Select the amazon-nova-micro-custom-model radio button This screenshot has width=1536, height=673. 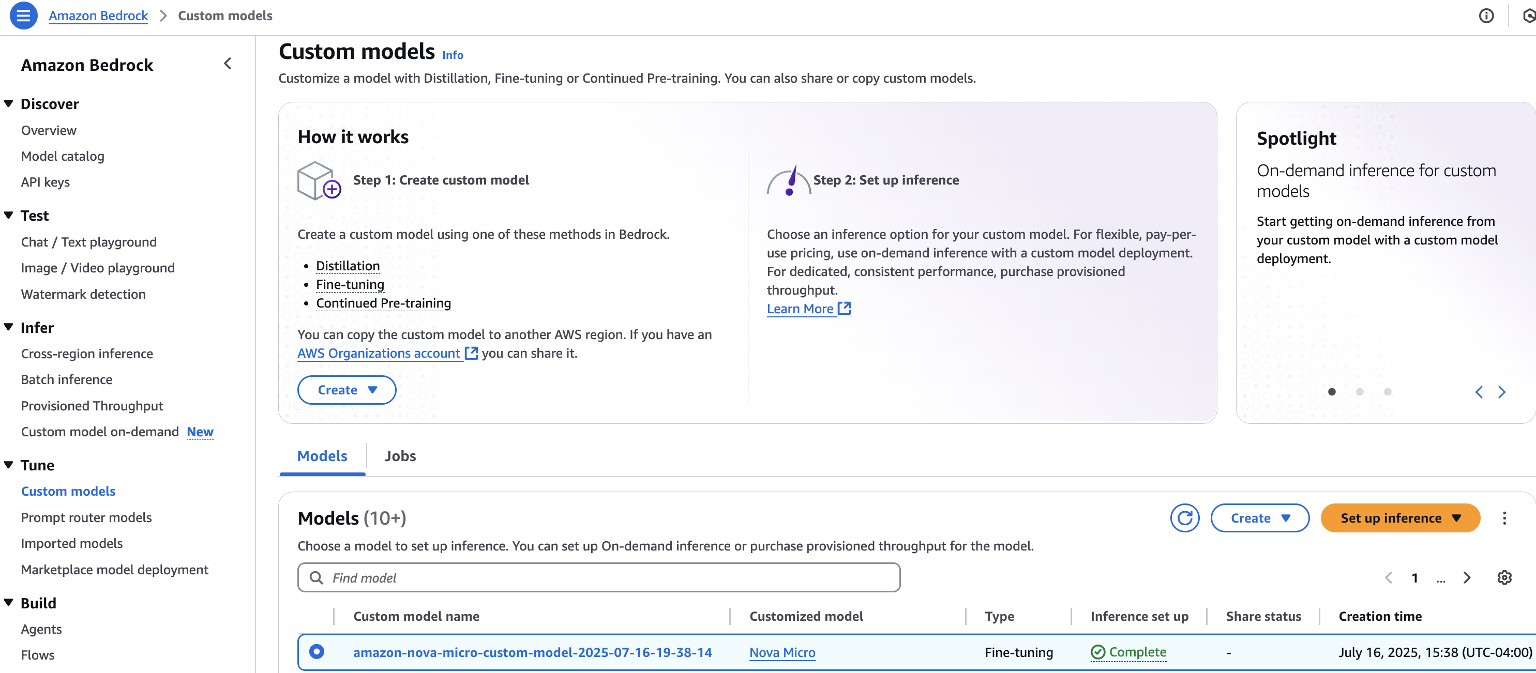point(317,651)
